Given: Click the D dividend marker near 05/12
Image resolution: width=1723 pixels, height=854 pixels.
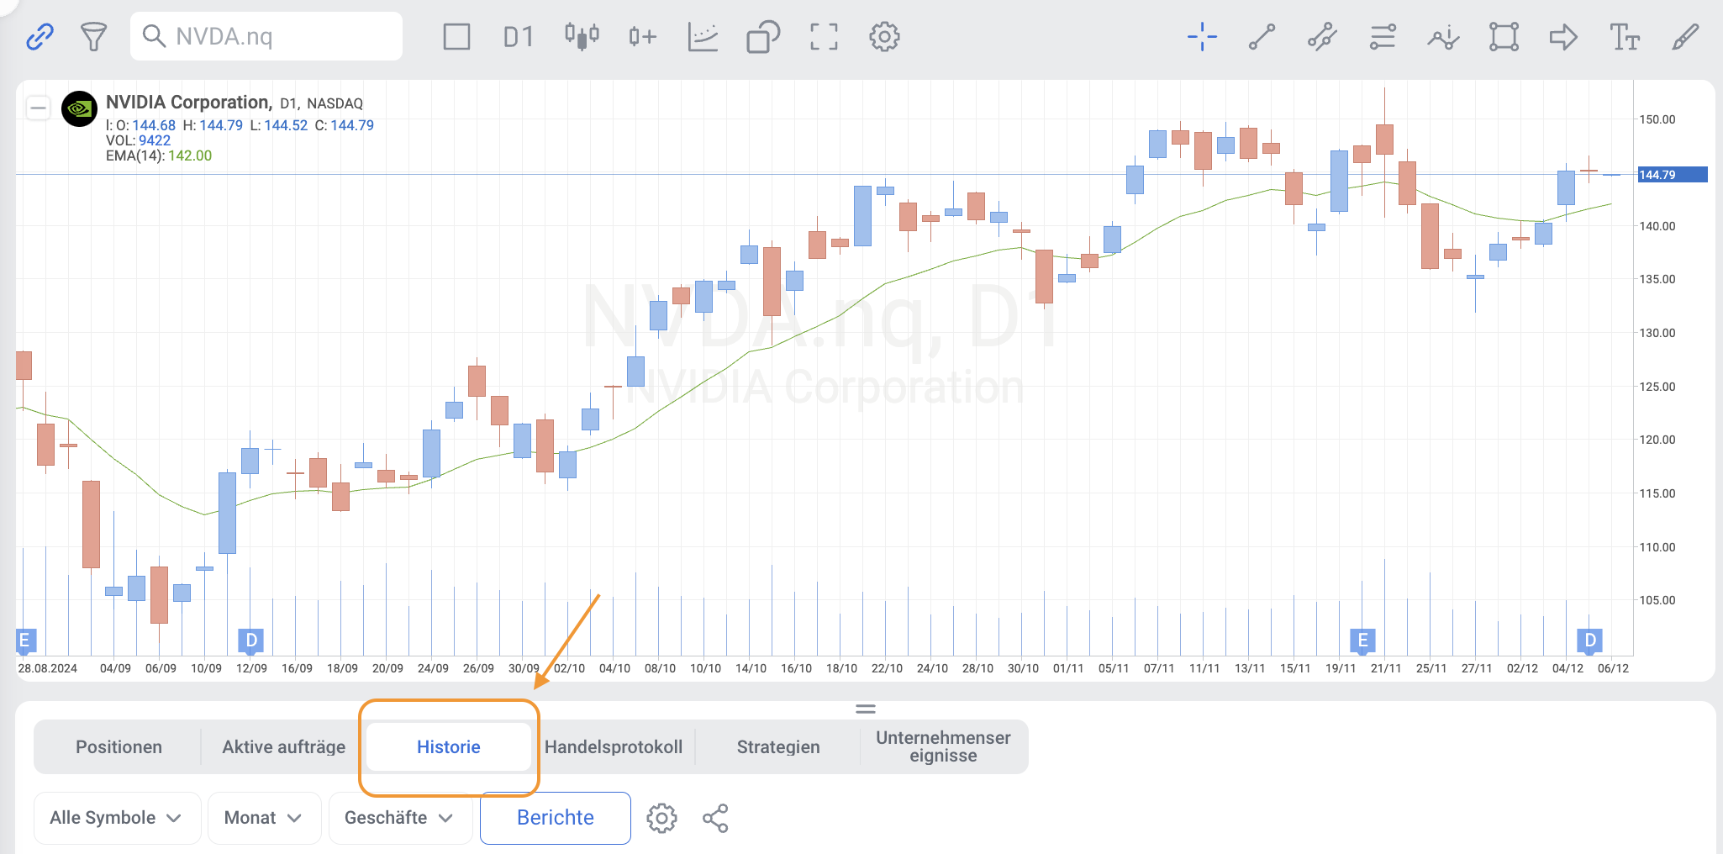Looking at the screenshot, I should click(x=1589, y=641).
